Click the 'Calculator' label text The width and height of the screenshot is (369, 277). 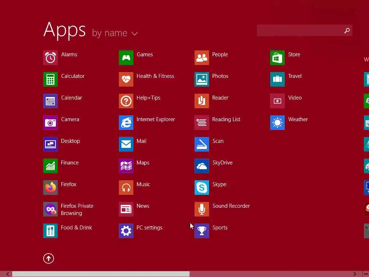tap(73, 76)
